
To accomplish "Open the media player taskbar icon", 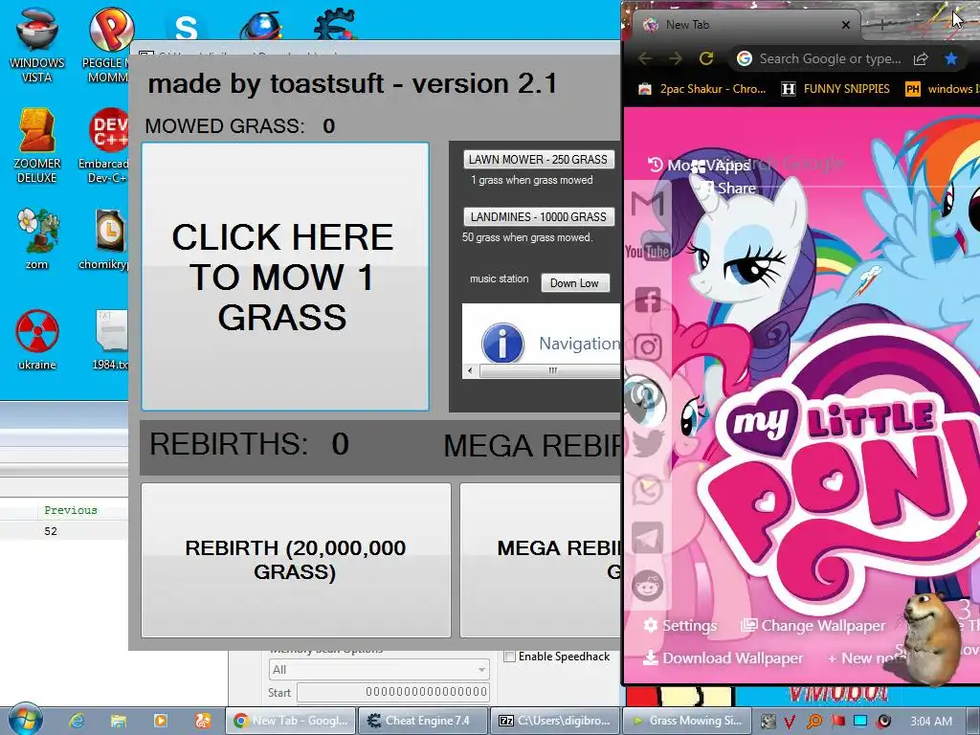I will pyautogui.click(x=160, y=721).
